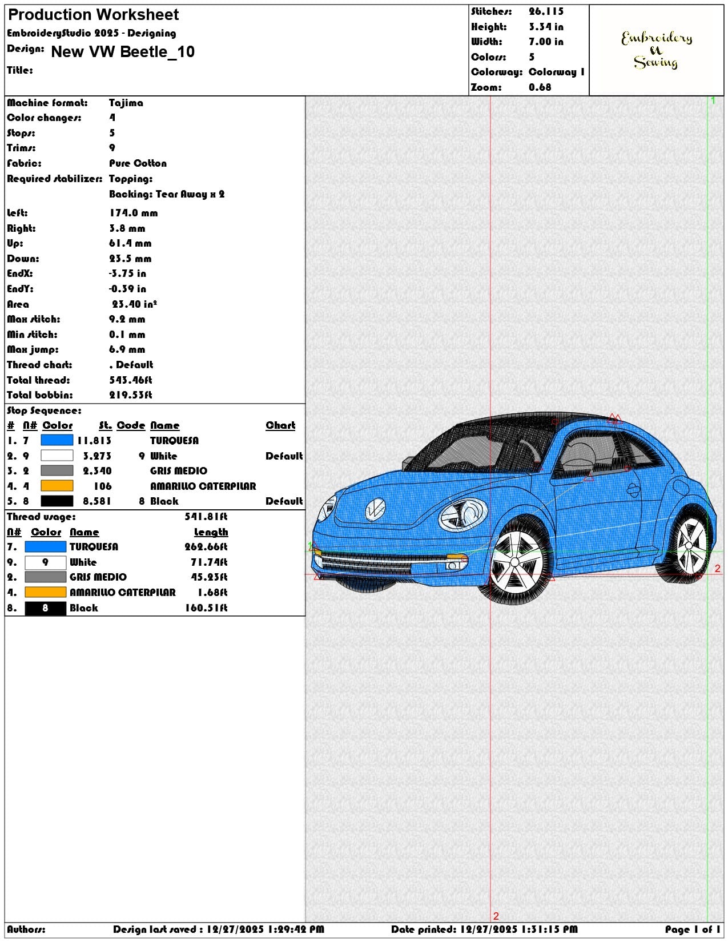Click the Fabric value Pure Cotton
The width and height of the screenshot is (728, 942).
click(138, 163)
